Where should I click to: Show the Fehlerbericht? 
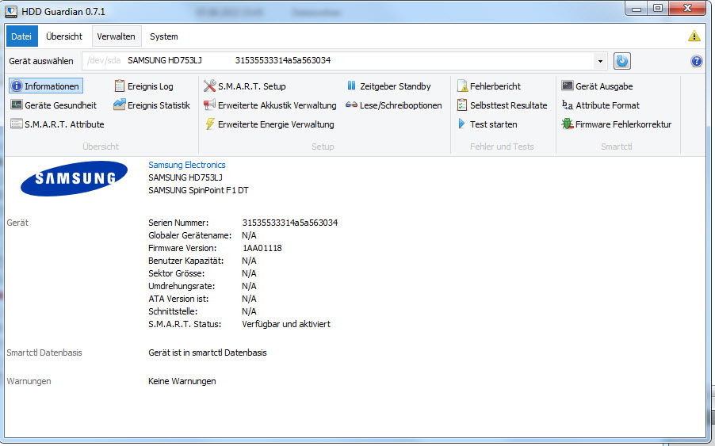(489, 86)
